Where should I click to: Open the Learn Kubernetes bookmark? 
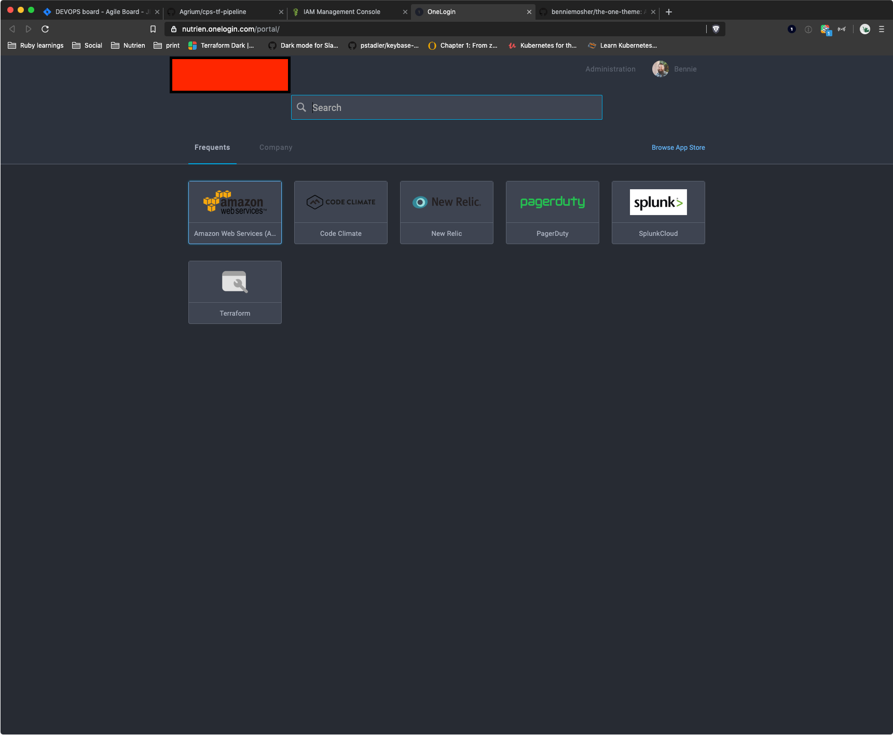(623, 46)
